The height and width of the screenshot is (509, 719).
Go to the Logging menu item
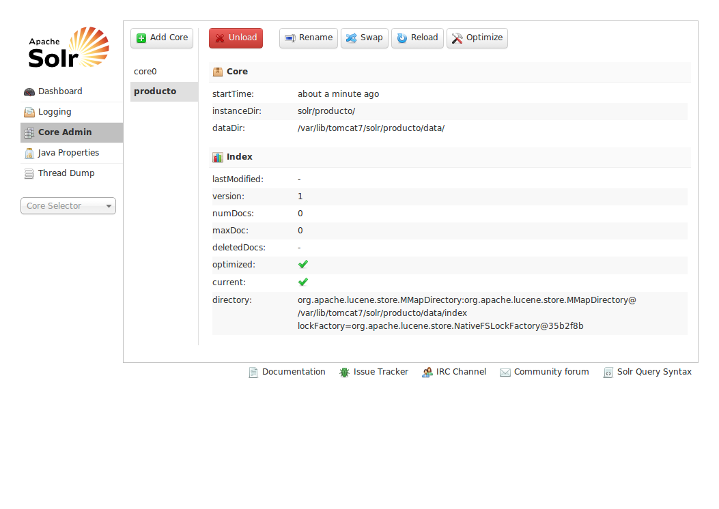tap(72, 112)
